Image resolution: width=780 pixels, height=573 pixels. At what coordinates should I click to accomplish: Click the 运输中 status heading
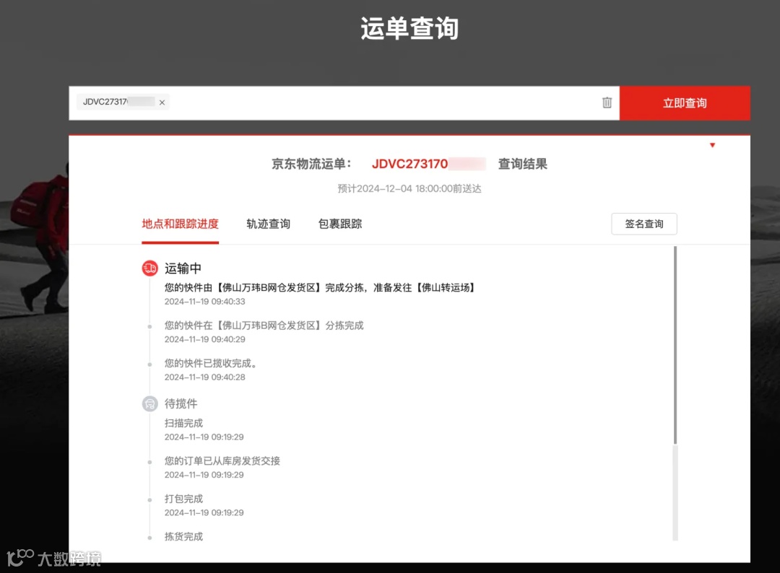183,268
